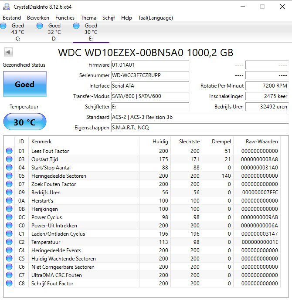Click the status orb for Opstart Tijd

click(x=9, y=159)
